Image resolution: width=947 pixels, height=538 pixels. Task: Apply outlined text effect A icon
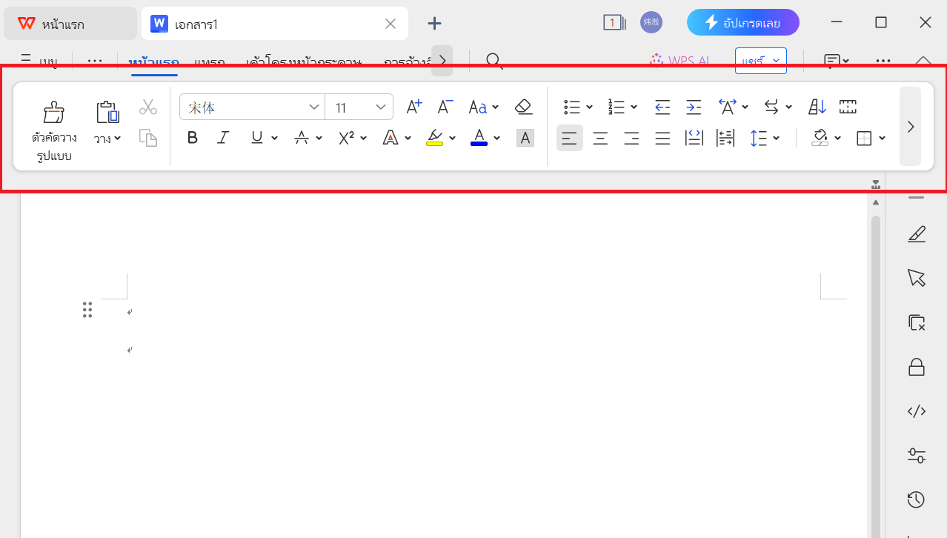click(390, 138)
